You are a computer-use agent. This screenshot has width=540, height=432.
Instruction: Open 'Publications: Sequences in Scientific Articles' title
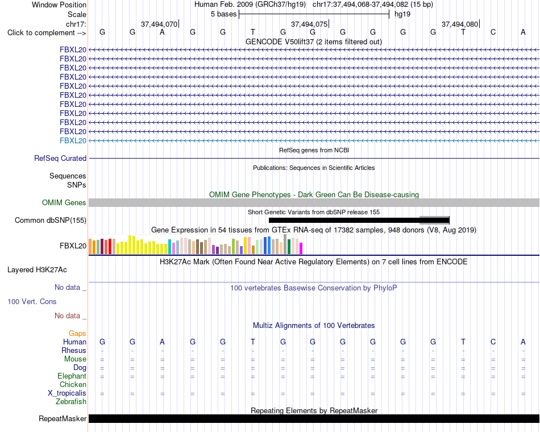coord(314,168)
